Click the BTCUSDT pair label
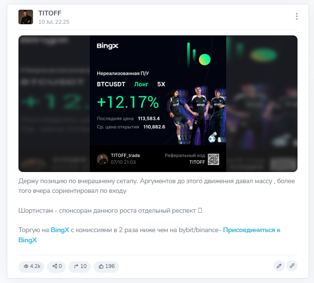Image resolution: width=314 pixels, height=283 pixels. tap(111, 84)
